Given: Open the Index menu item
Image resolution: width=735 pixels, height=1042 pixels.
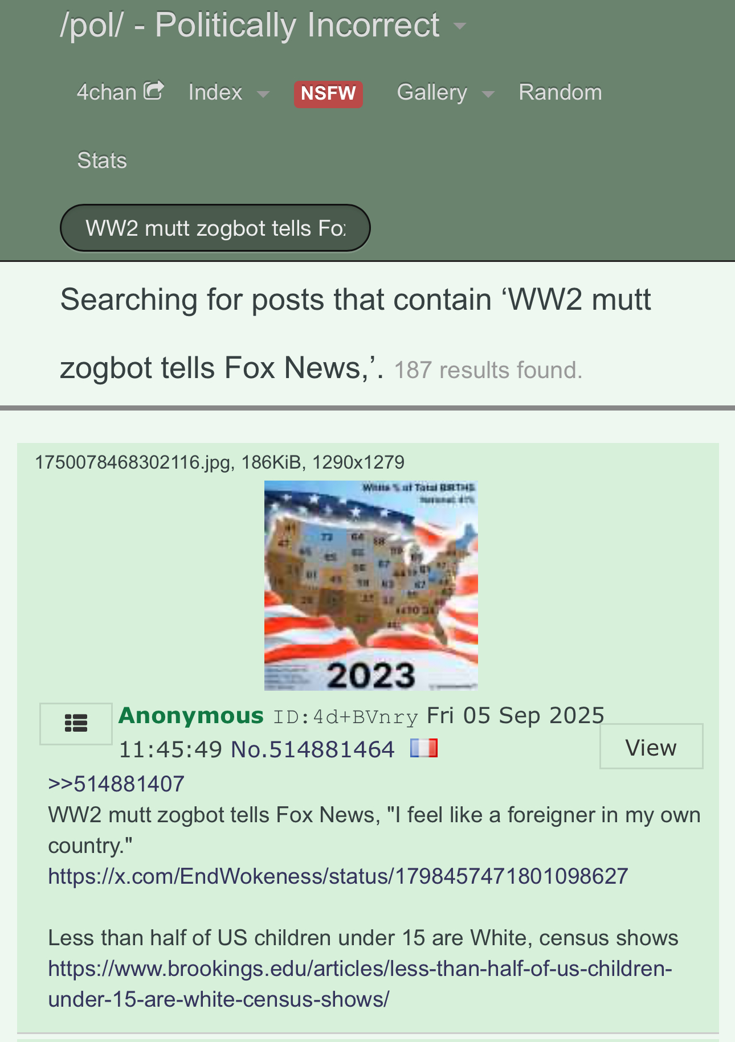Looking at the screenshot, I should (x=215, y=92).
